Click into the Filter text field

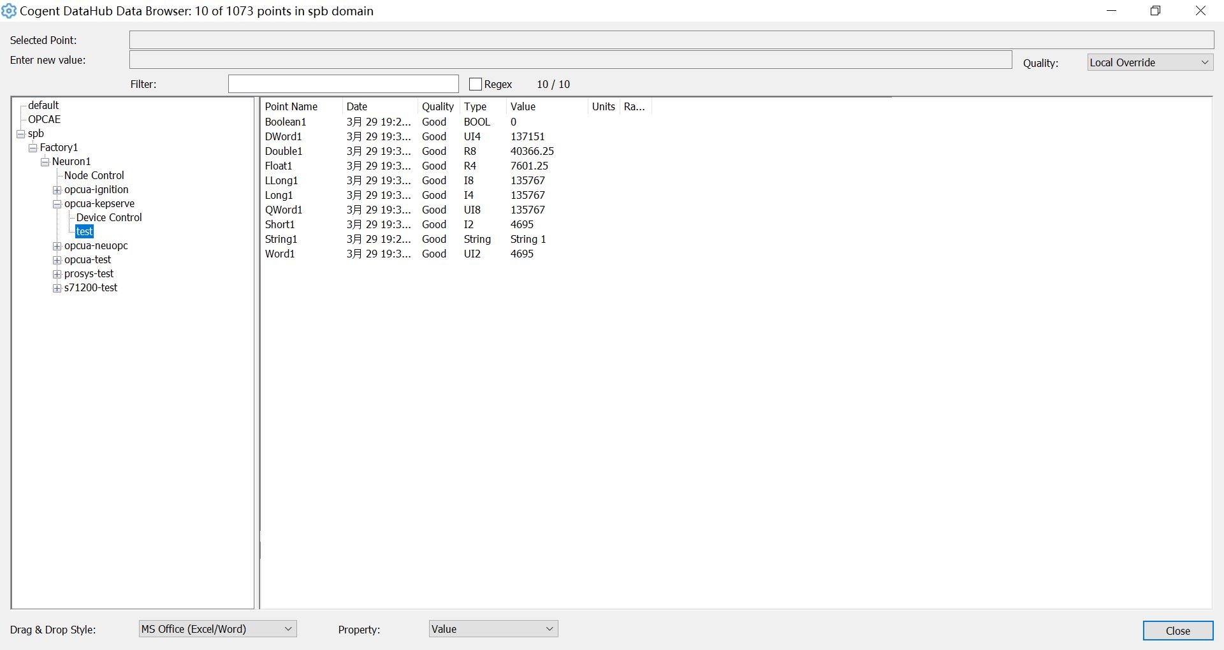point(343,84)
